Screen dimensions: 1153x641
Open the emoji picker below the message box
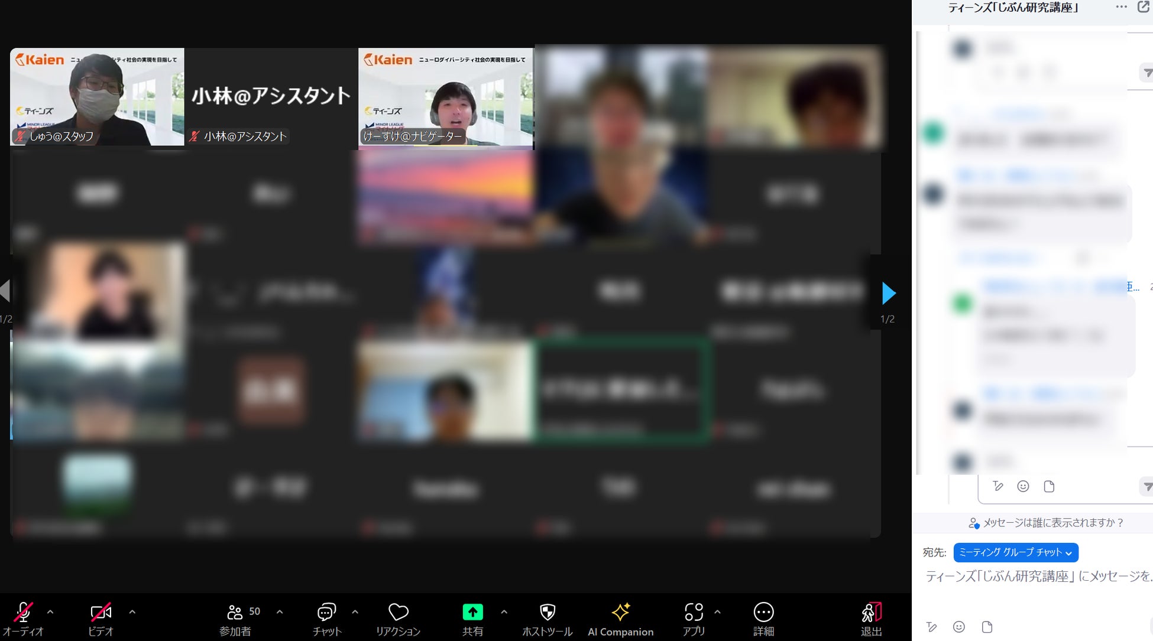(x=959, y=627)
